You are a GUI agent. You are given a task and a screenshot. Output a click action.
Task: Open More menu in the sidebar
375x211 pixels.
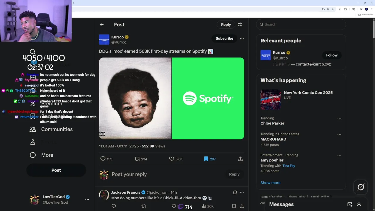[42, 155]
